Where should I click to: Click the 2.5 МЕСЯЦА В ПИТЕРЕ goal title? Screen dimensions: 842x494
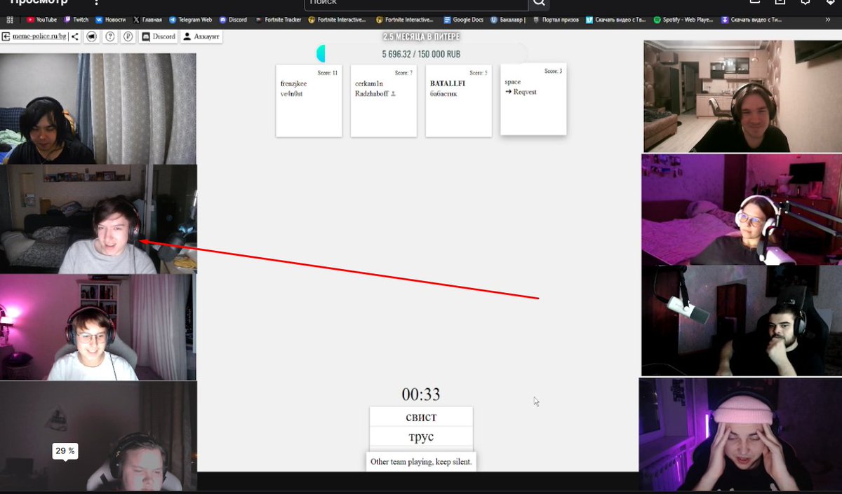coord(421,36)
